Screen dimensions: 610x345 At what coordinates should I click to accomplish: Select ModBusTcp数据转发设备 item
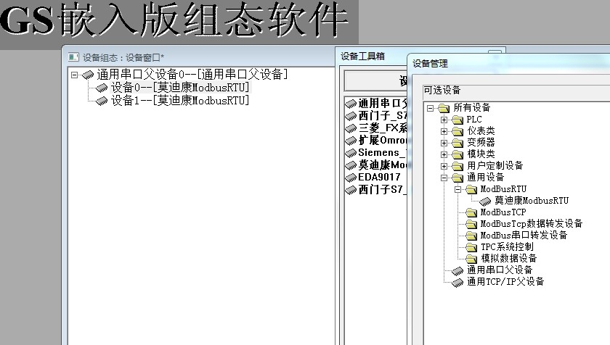pyautogui.click(x=532, y=223)
